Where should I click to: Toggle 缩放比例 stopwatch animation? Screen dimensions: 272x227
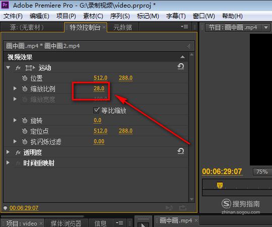pyautogui.click(x=25, y=89)
